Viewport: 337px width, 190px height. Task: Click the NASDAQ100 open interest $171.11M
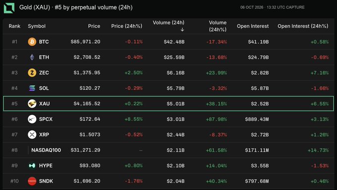point(257,150)
